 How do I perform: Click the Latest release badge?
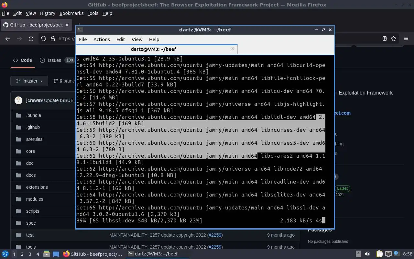coord(342,188)
